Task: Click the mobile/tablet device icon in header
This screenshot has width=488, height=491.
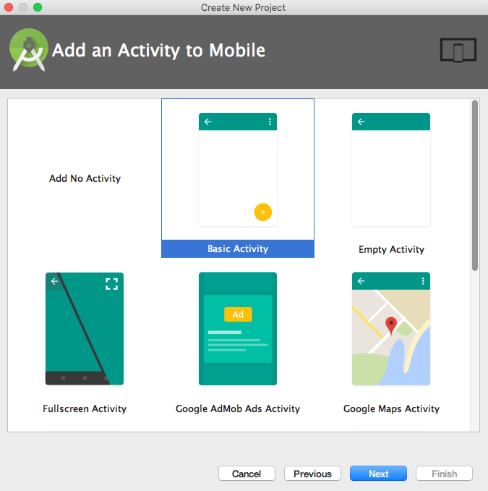Action: pos(458,51)
